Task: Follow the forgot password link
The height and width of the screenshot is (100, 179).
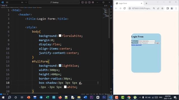Action: (x=136, y=45)
